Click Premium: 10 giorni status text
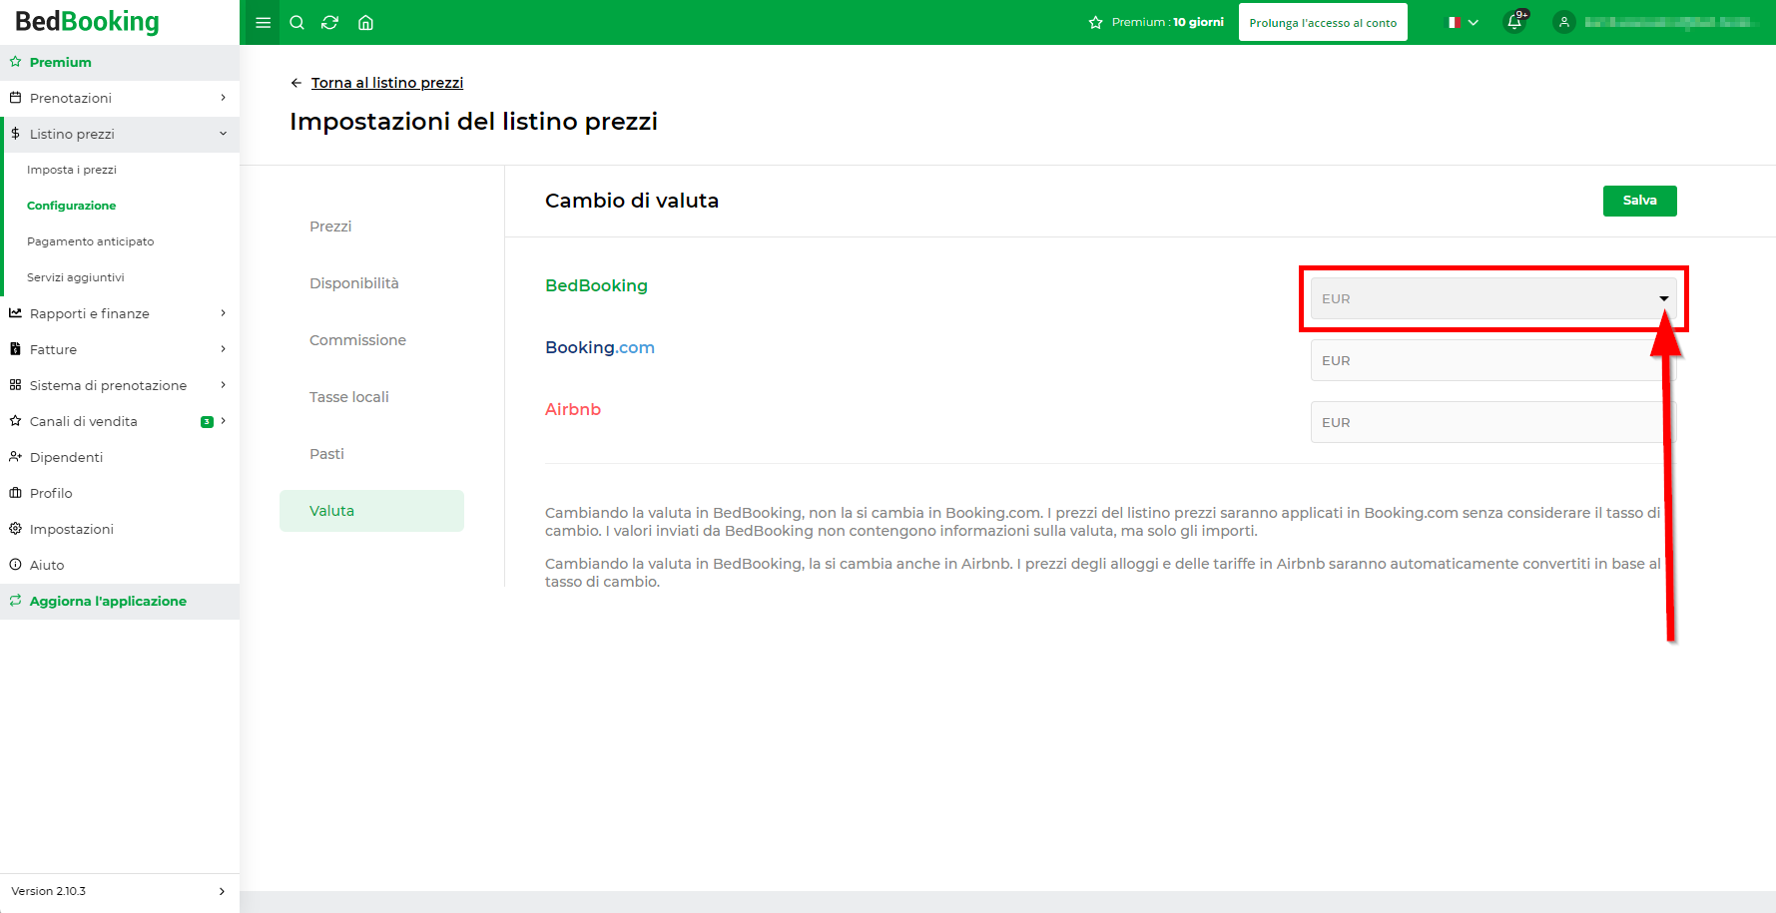Viewport: 1776px width, 913px height. tap(1168, 22)
